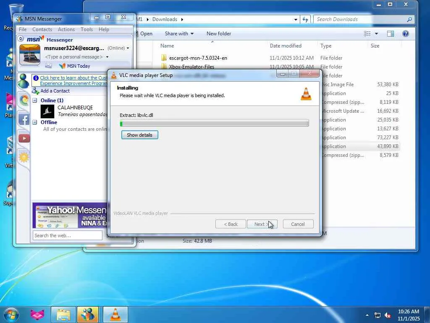430x323 pixels.
Task: Open the YouTube tab in MSN sidebar
Action: click(24, 138)
